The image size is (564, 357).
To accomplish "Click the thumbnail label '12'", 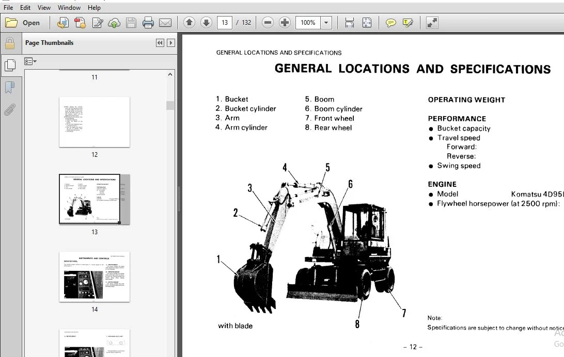I will point(94,154).
